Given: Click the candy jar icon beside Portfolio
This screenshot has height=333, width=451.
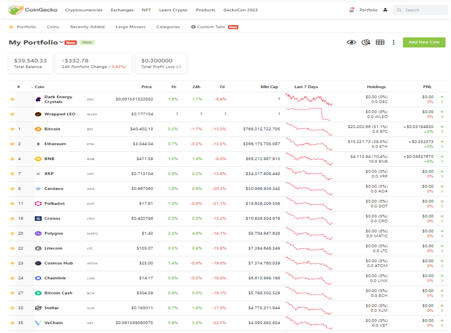Looking at the screenshot, I should pyautogui.click(x=351, y=10).
